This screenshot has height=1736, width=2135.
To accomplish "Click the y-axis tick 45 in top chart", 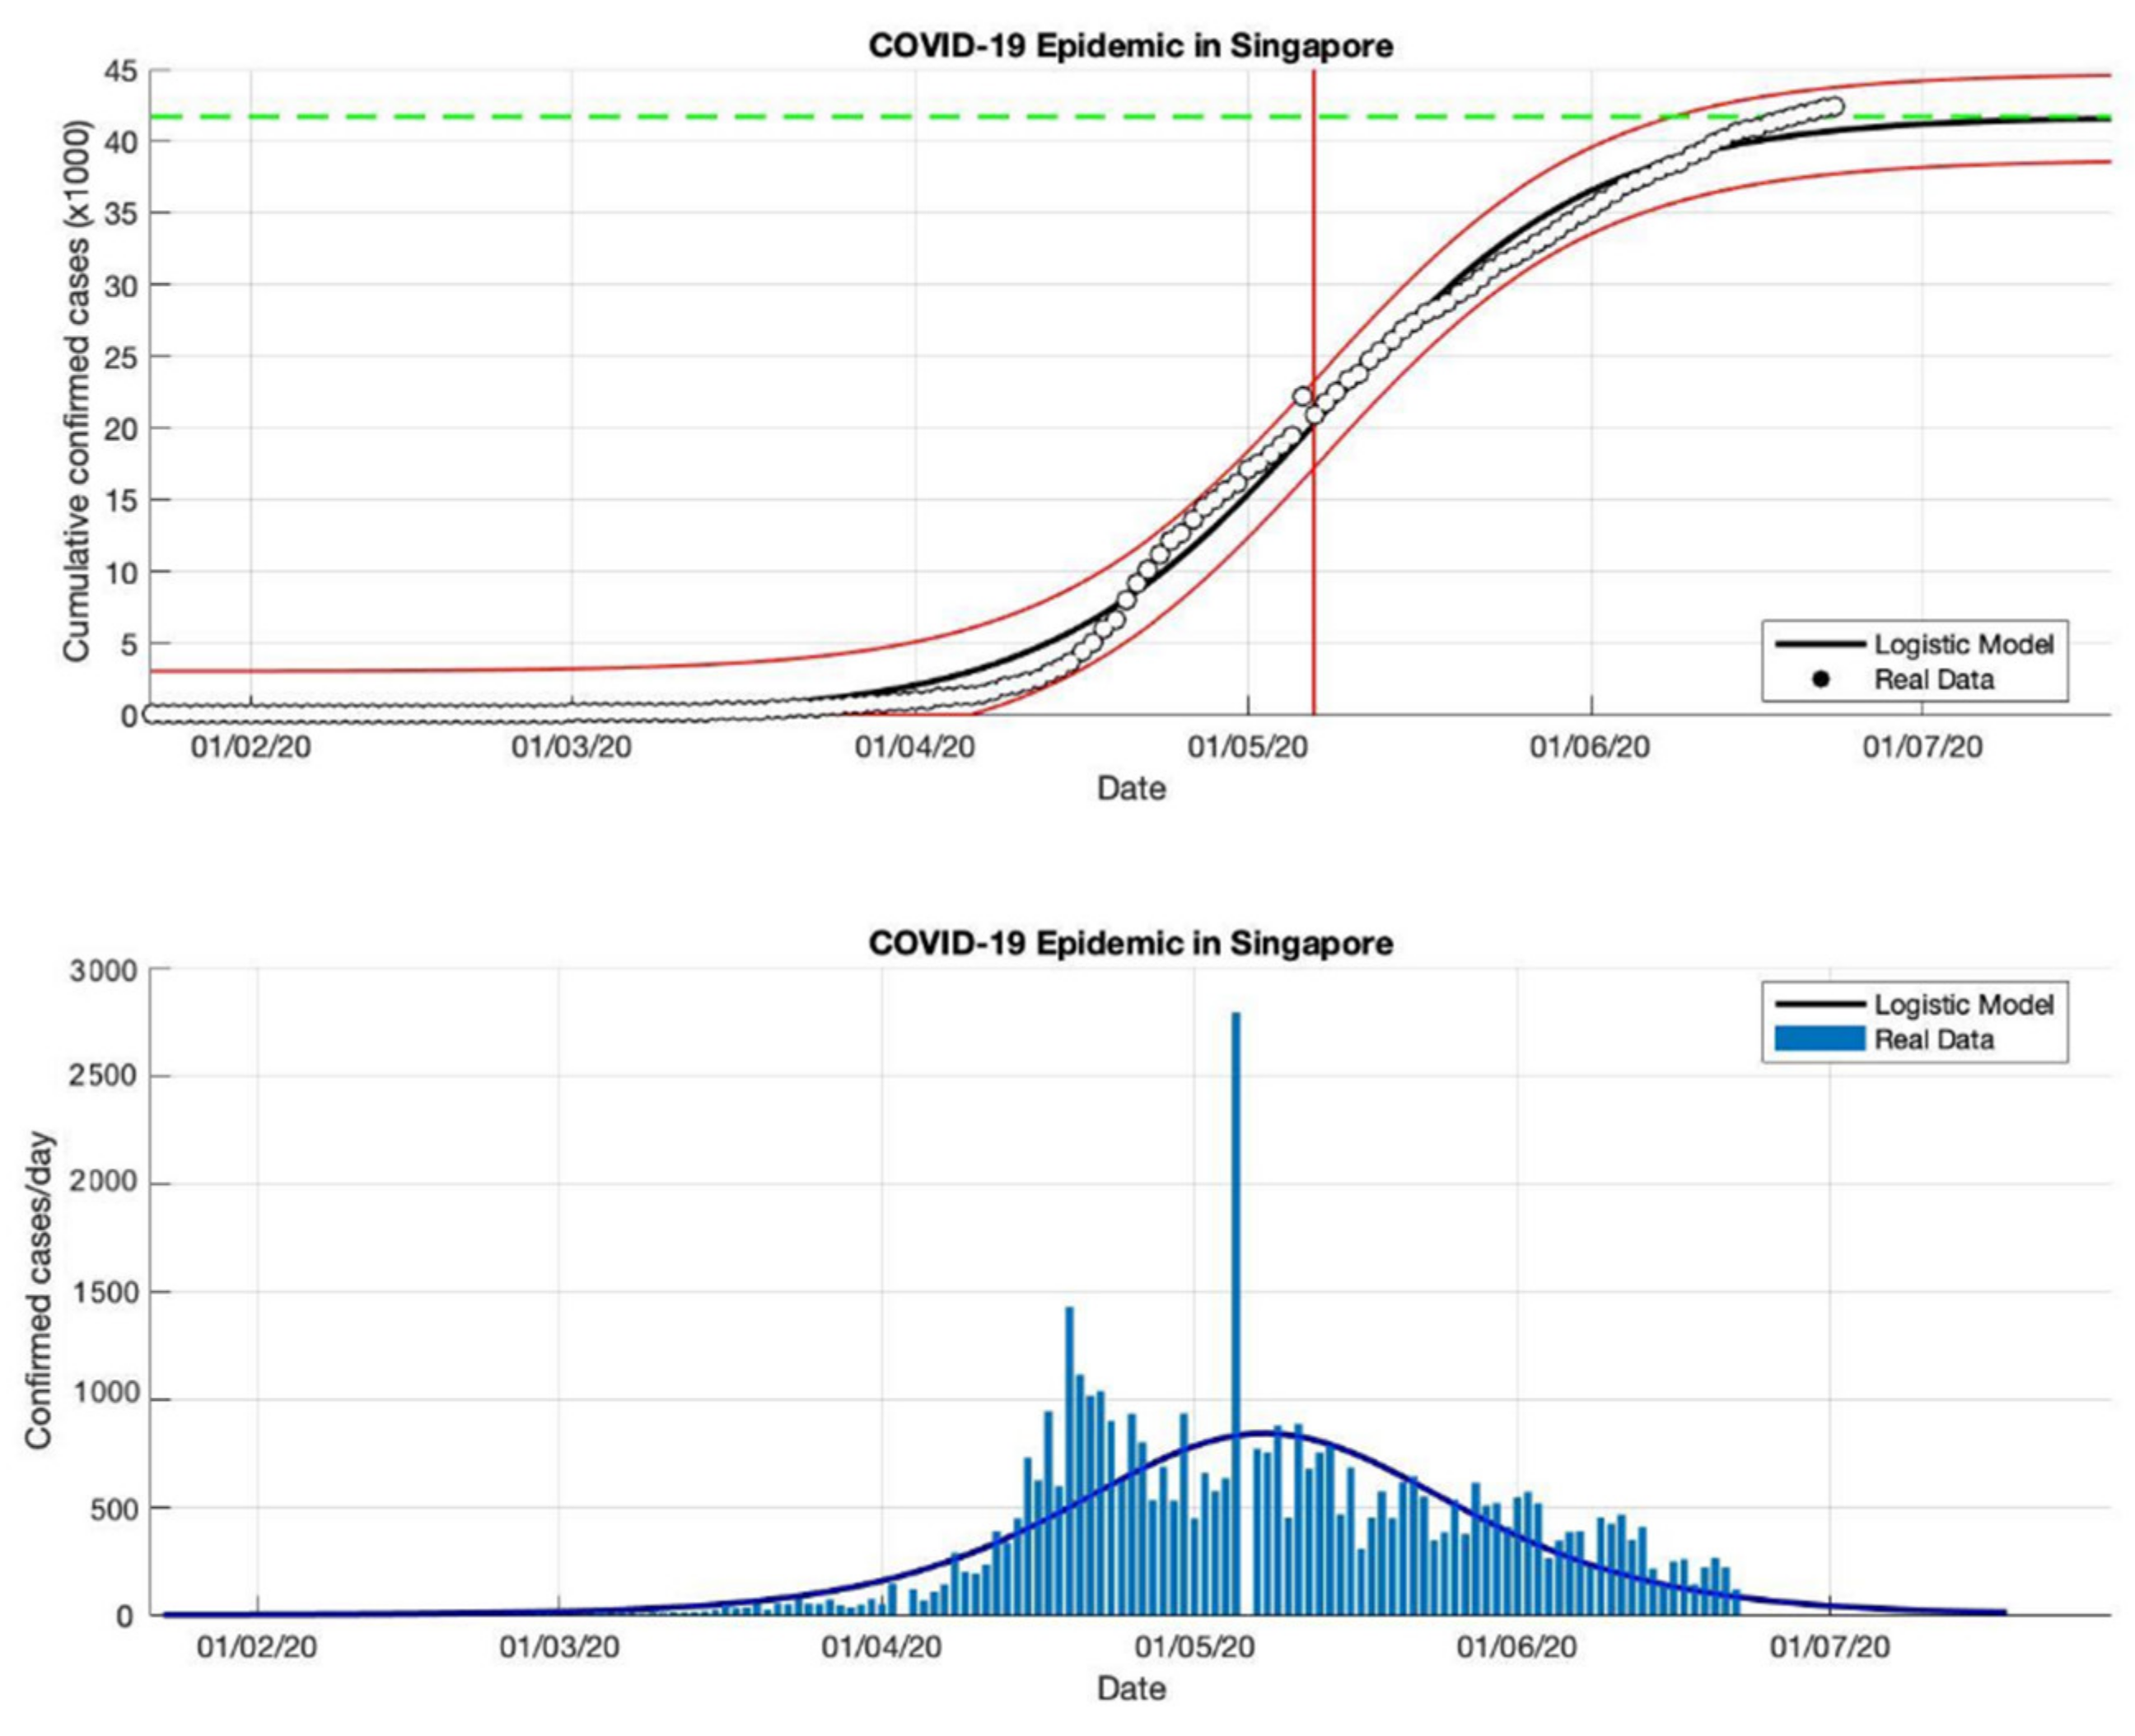I will pyautogui.click(x=120, y=71).
